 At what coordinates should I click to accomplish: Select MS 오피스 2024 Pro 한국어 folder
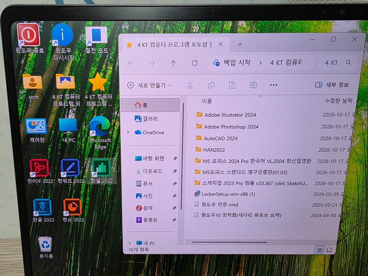tap(253, 161)
